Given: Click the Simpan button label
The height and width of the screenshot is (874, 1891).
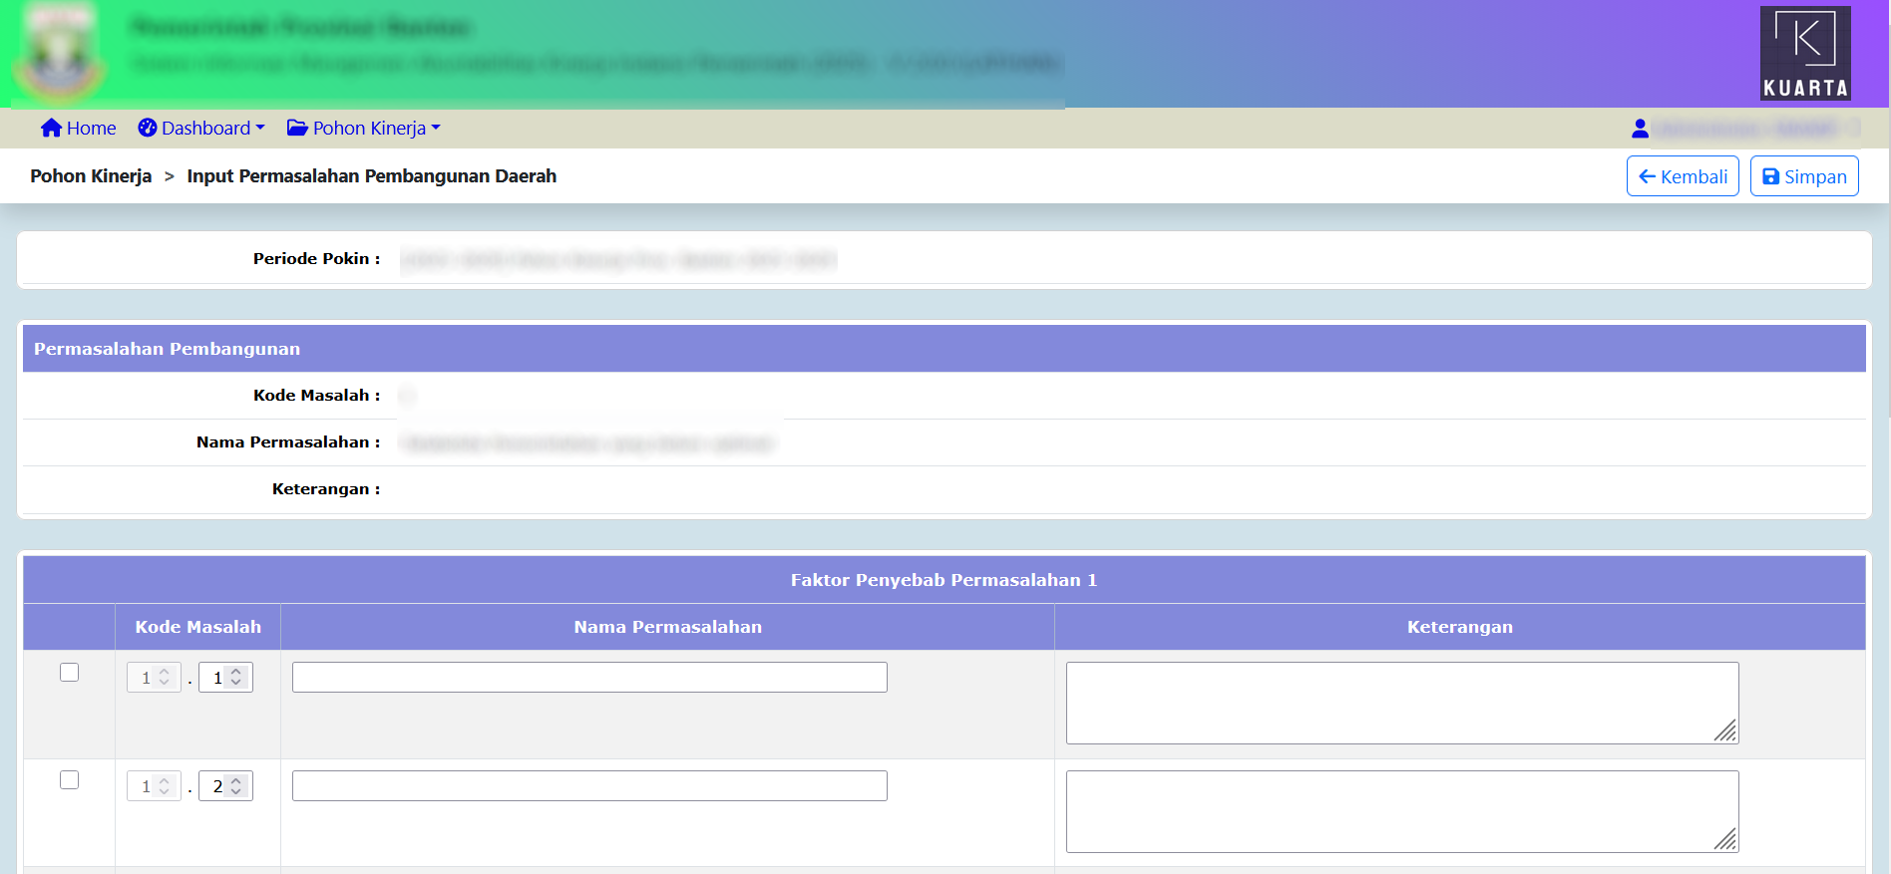Looking at the screenshot, I should pos(1815,176).
